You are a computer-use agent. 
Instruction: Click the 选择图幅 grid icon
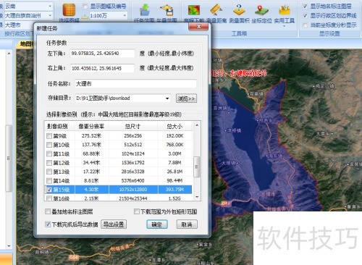[69, 10]
